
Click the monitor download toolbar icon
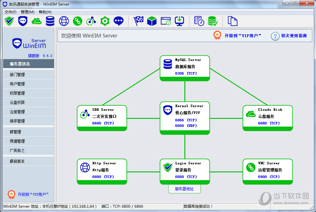pyautogui.click(x=179, y=21)
